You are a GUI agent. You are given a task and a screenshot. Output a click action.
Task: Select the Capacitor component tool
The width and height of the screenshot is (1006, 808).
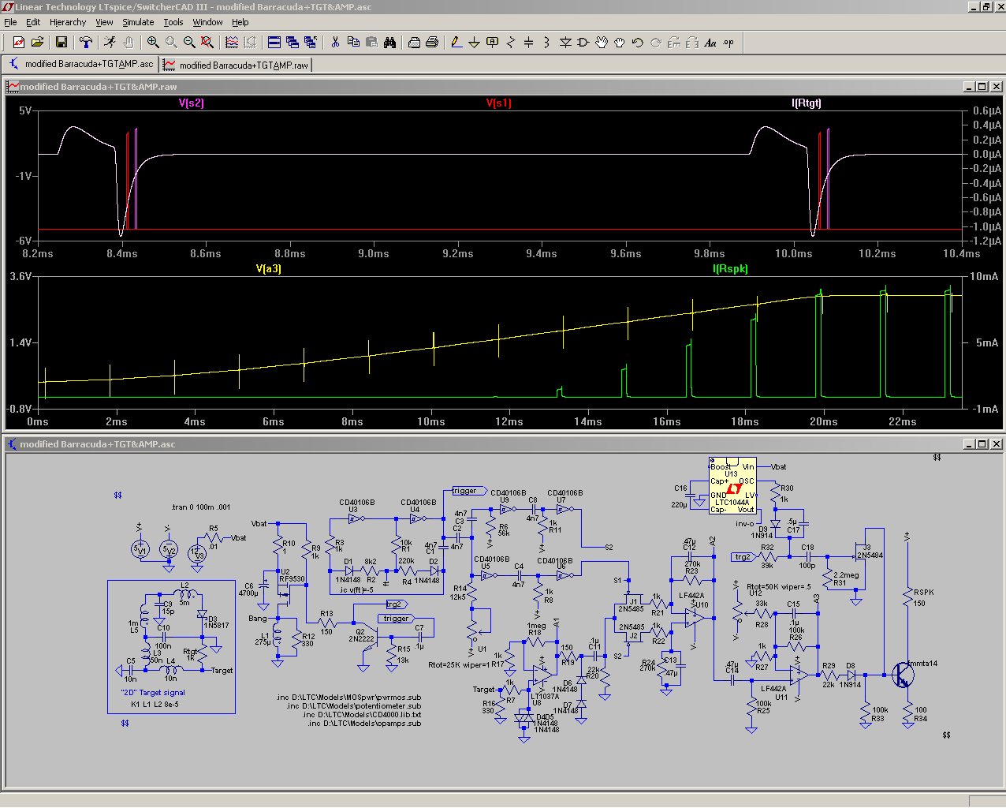click(x=529, y=43)
